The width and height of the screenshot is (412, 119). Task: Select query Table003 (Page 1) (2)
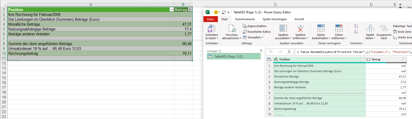click(x=228, y=57)
